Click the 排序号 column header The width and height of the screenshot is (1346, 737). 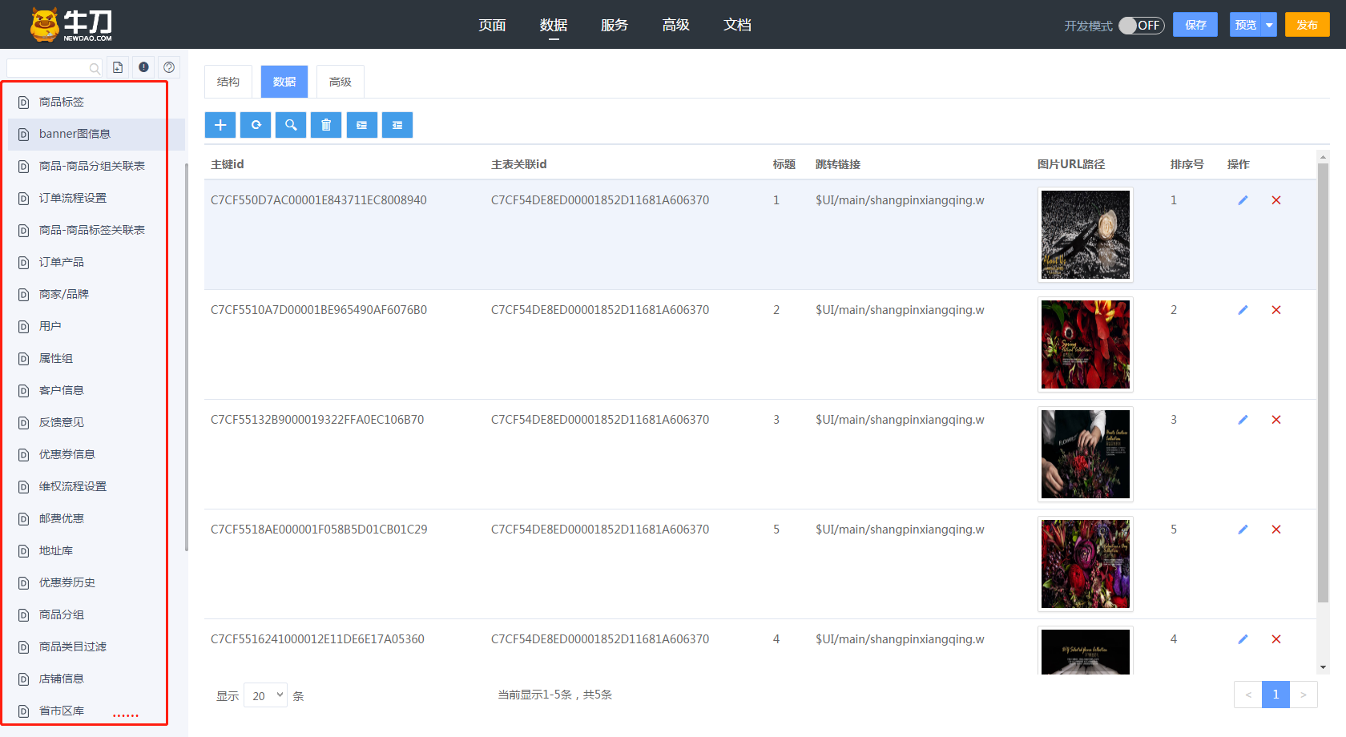(1187, 164)
